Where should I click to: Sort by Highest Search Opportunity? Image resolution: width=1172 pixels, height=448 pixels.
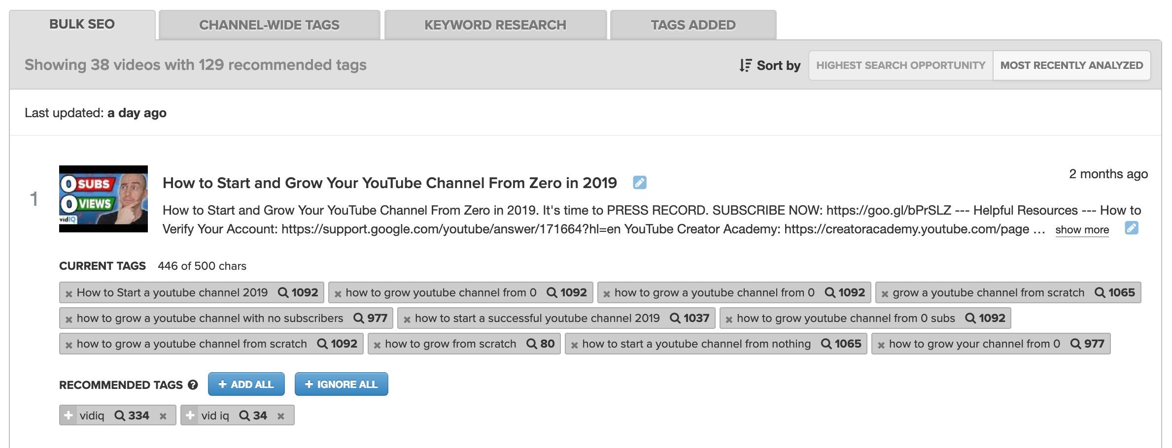click(x=900, y=65)
